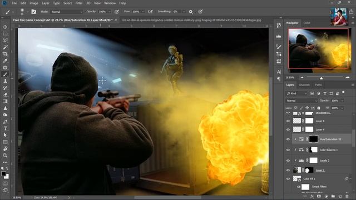This screenshot has width=356, height=200.
Task: Select the Horizontal Type tool
Action: (5, 128)
